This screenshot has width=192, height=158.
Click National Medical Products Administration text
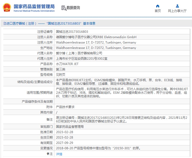click(x=34, y=11)
